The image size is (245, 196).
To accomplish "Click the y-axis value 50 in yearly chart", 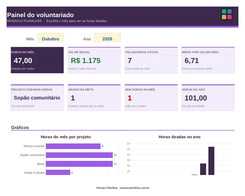I will [x=129, y=143].
